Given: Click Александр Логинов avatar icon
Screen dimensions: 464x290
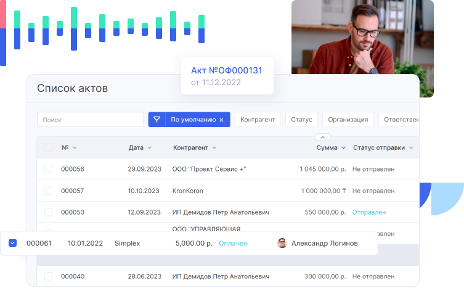Looking at the screenshot, I should (x=282, y=243).
